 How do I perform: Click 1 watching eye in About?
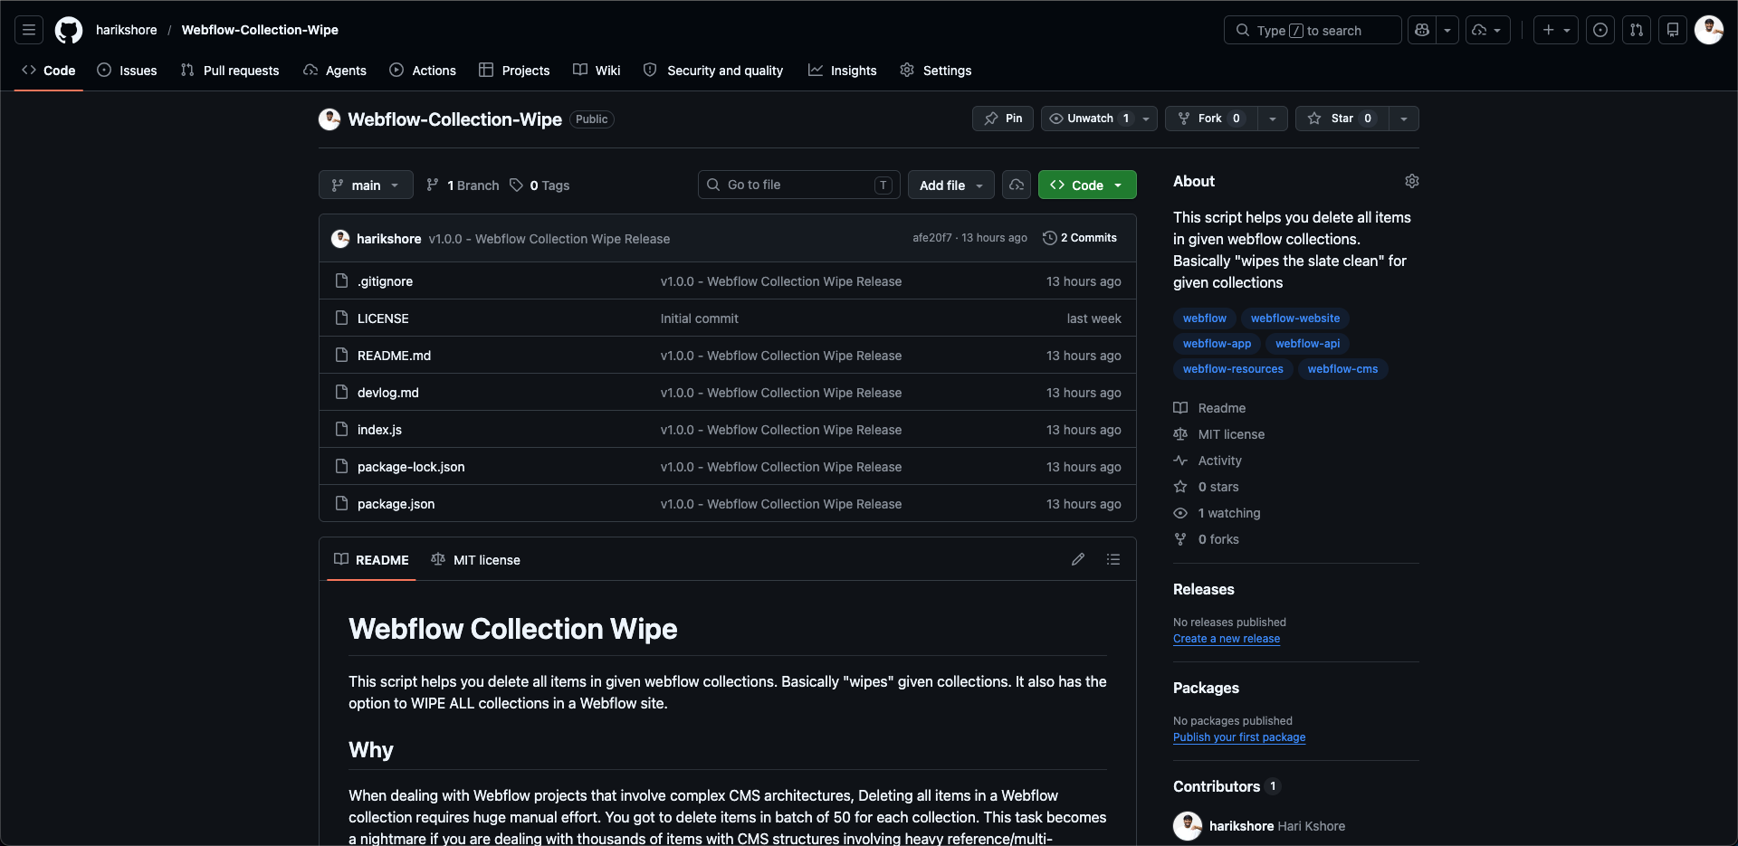click(x=1180, y=513)
